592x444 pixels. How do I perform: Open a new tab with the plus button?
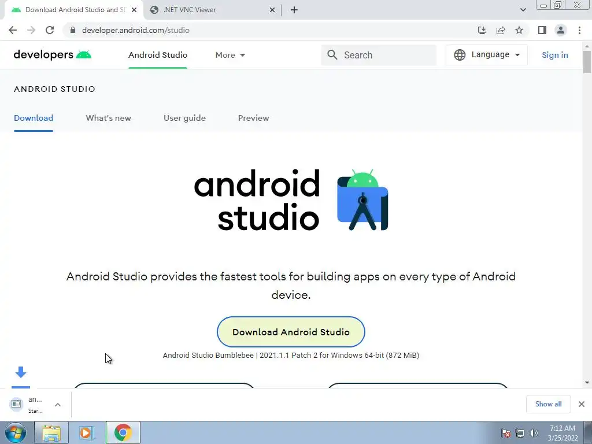coord(294,10)
